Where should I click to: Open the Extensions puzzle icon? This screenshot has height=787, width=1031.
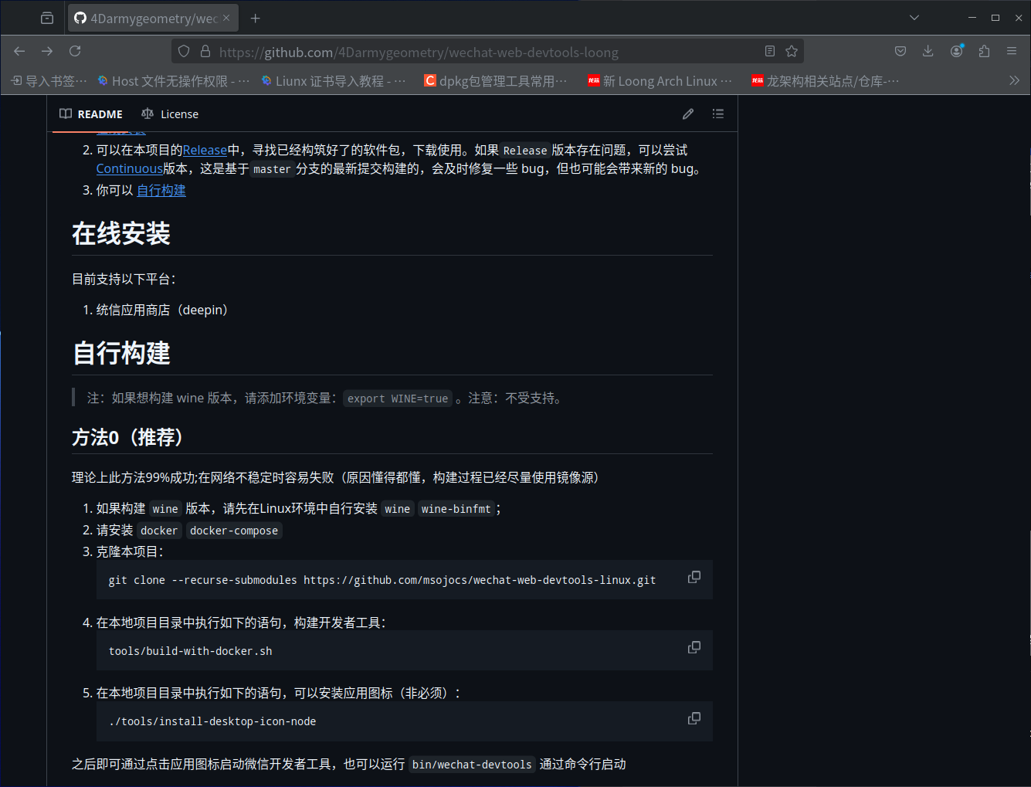tap(984, 51)
